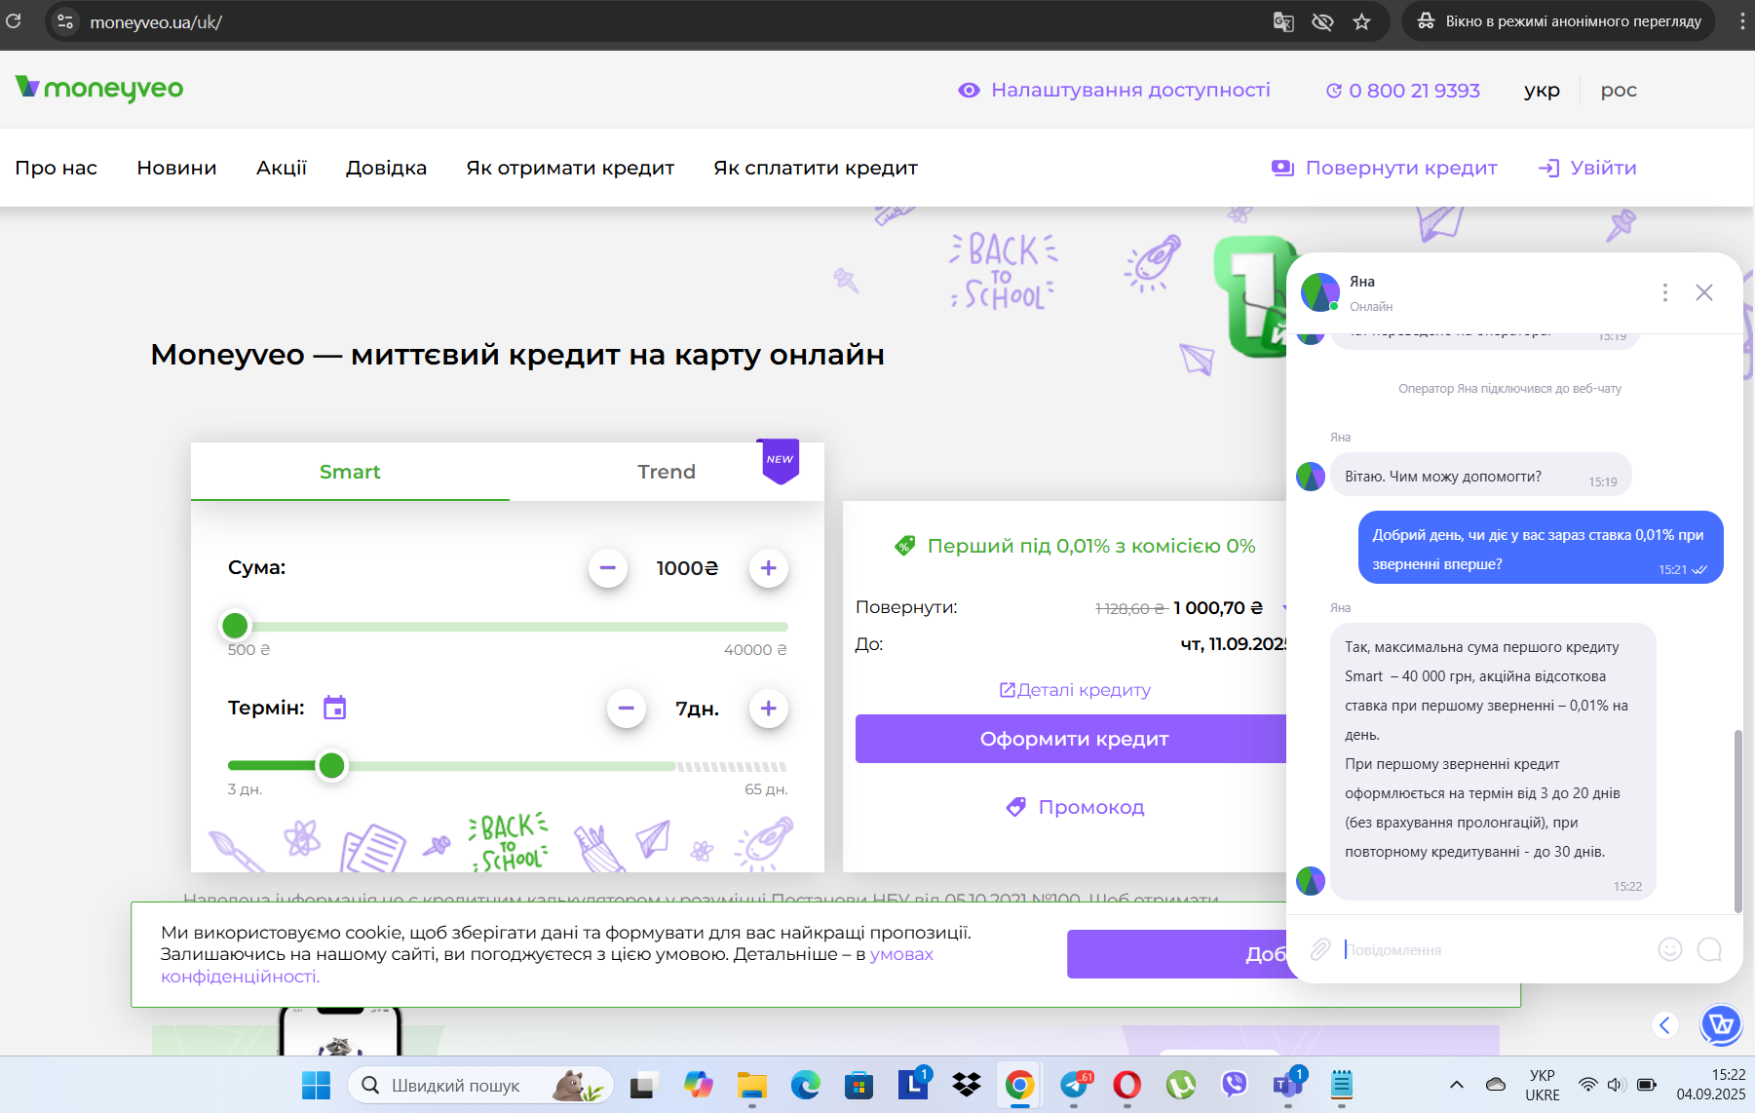The width and height of the screenshot is (1755, 1113).
Task: Click the volume icon in system tray
Action: (1617, 1085)
